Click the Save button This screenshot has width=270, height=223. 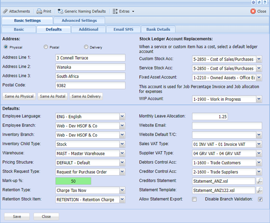tap(17, 216)
